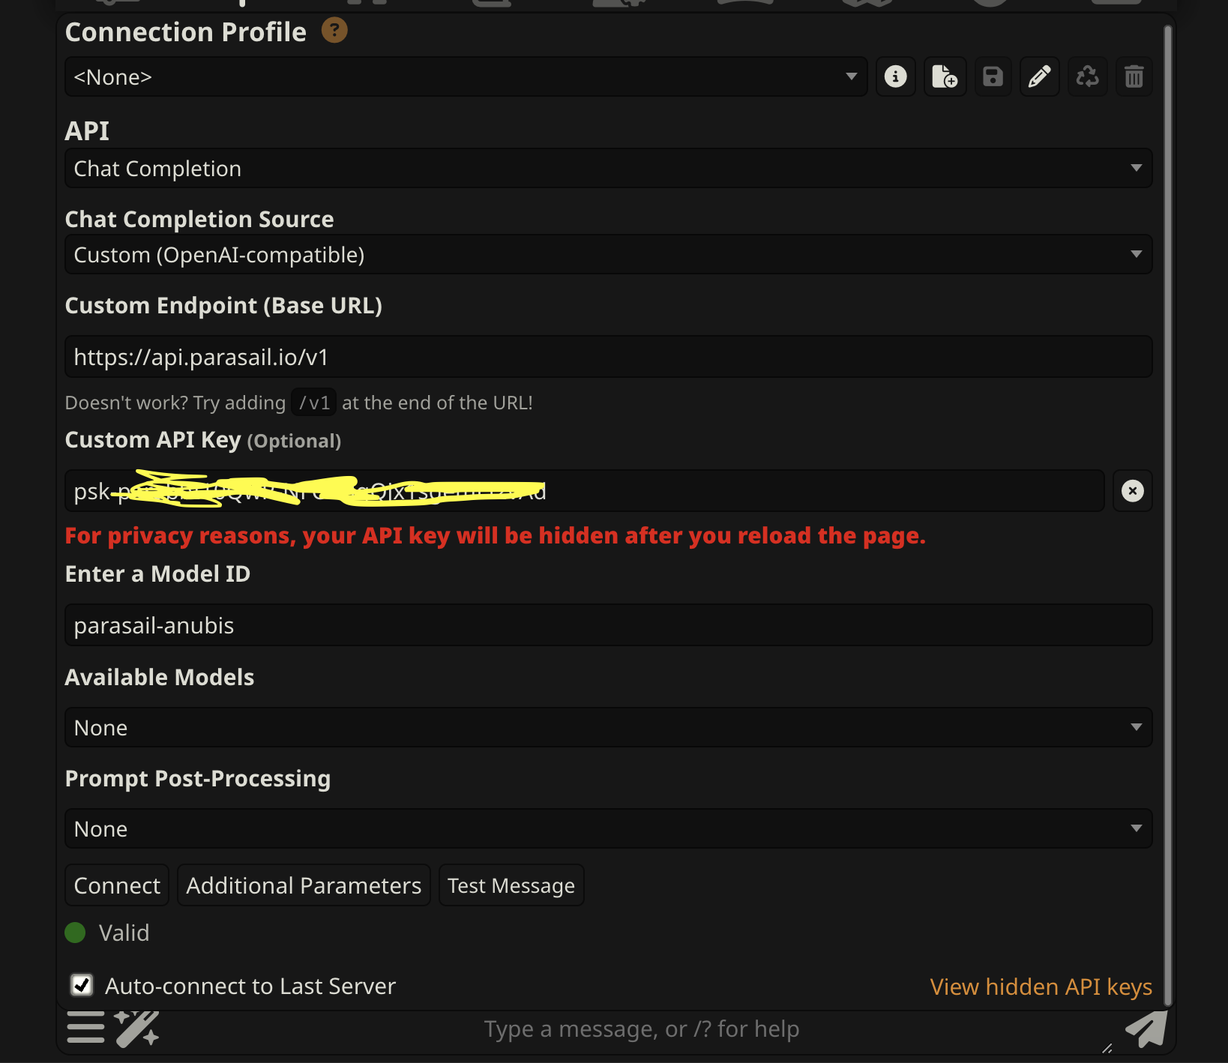The height and width of the screenshot is (1063, 1228).
Task: Expand the API type dropdown
Action: coord(607,169)
